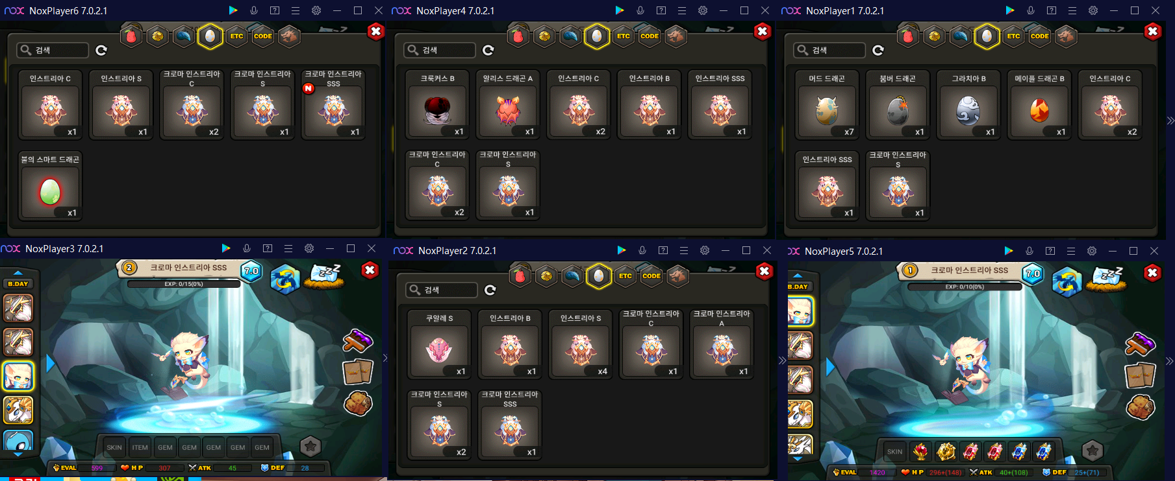Open the brown bag icon in NoxPlayer3

point(358,403)
